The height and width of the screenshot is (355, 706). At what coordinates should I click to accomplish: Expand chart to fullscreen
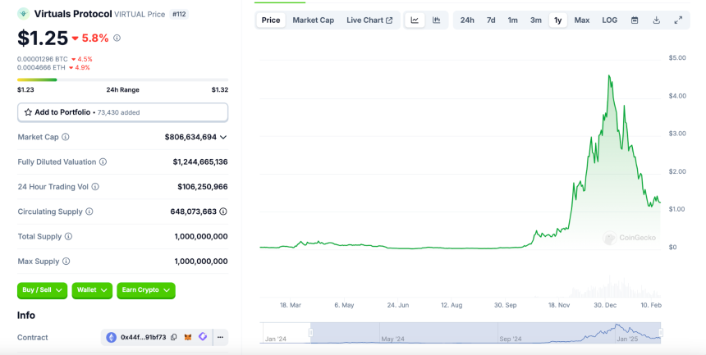[x=678, y=20]
